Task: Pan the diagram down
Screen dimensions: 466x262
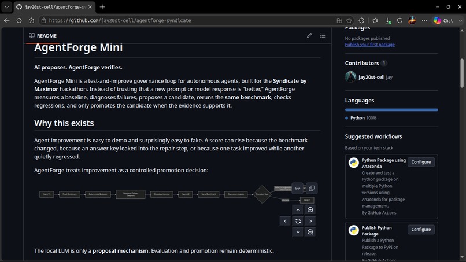Action: click(298, 232)
